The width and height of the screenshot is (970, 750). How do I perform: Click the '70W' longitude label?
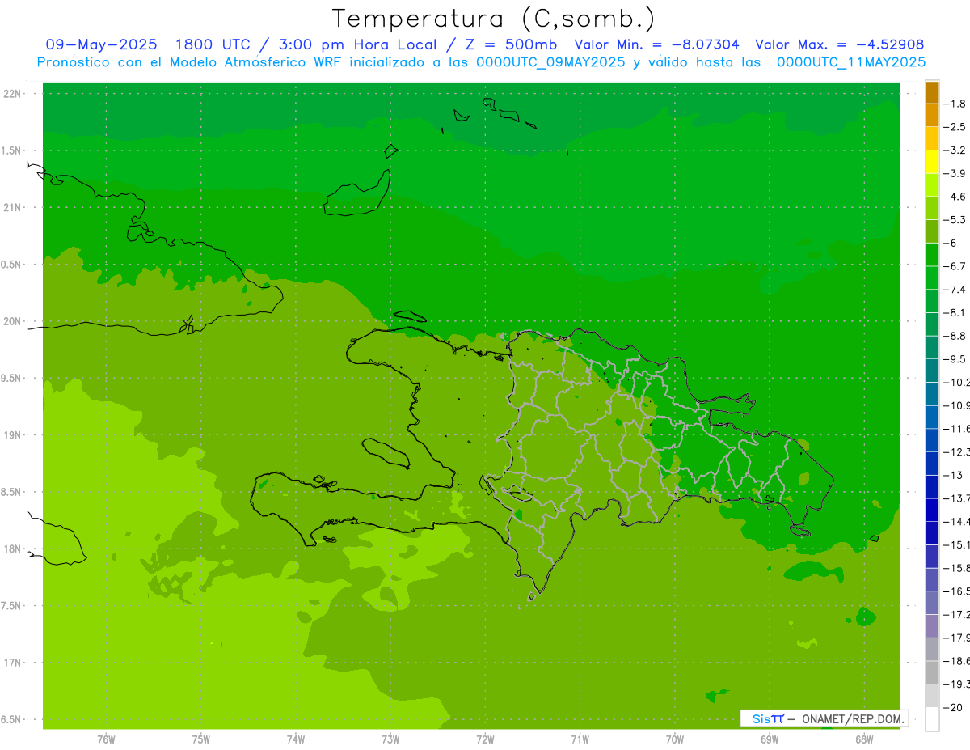674,739
